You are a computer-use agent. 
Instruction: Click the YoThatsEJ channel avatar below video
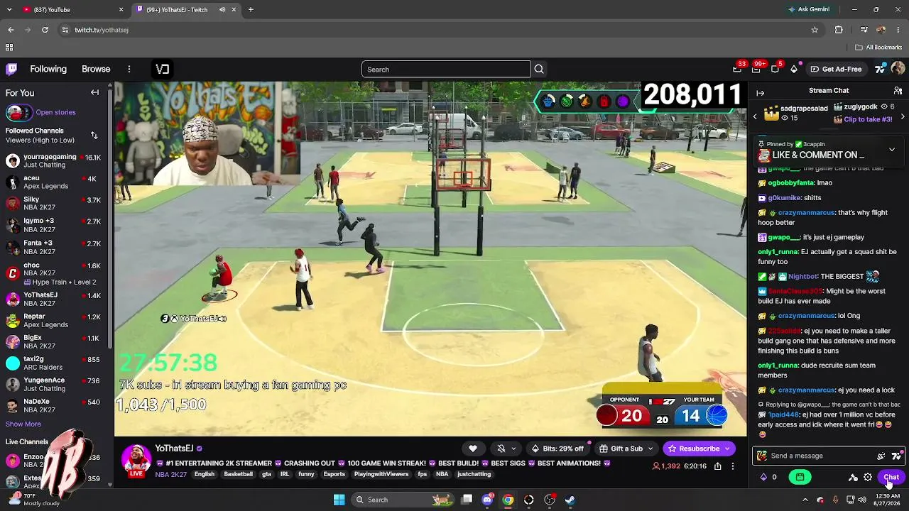click(x=136, y=458)
